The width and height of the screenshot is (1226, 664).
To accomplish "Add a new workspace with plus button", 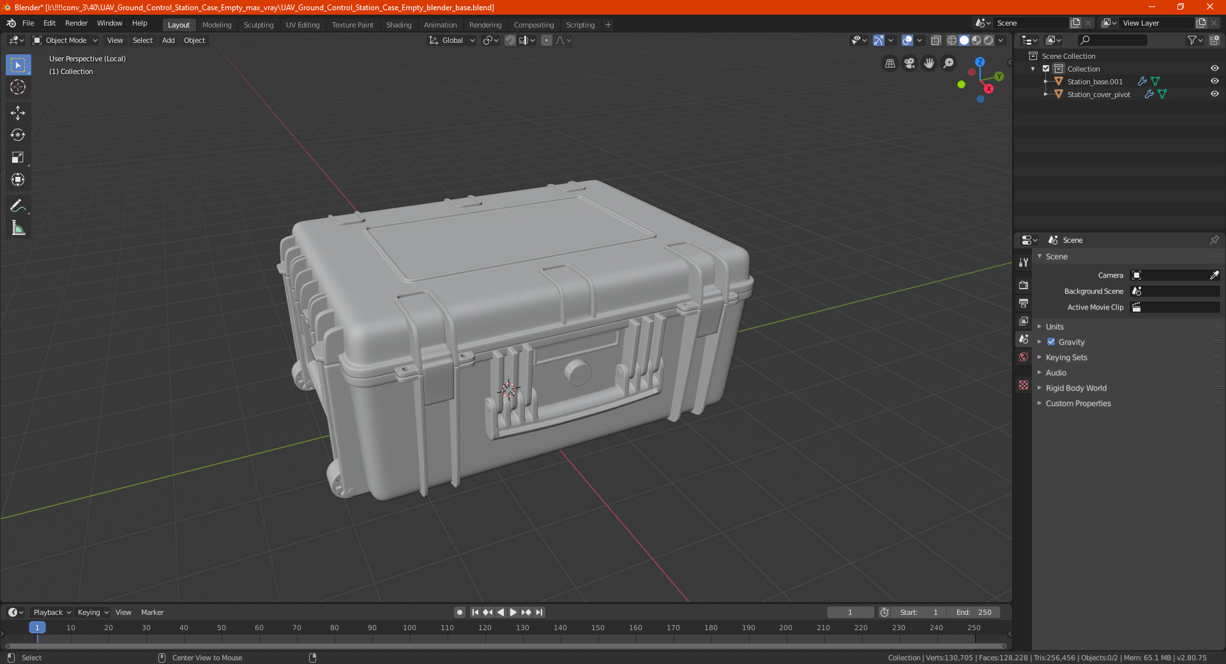I will 608,25.
